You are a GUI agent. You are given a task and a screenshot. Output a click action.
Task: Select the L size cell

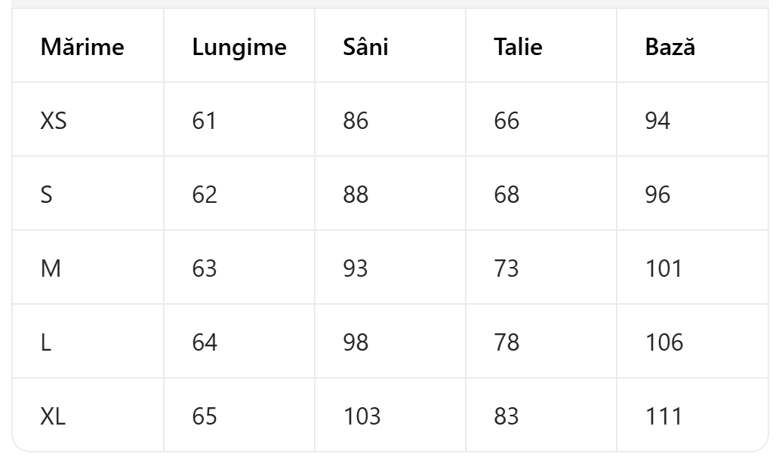[45, 342]
